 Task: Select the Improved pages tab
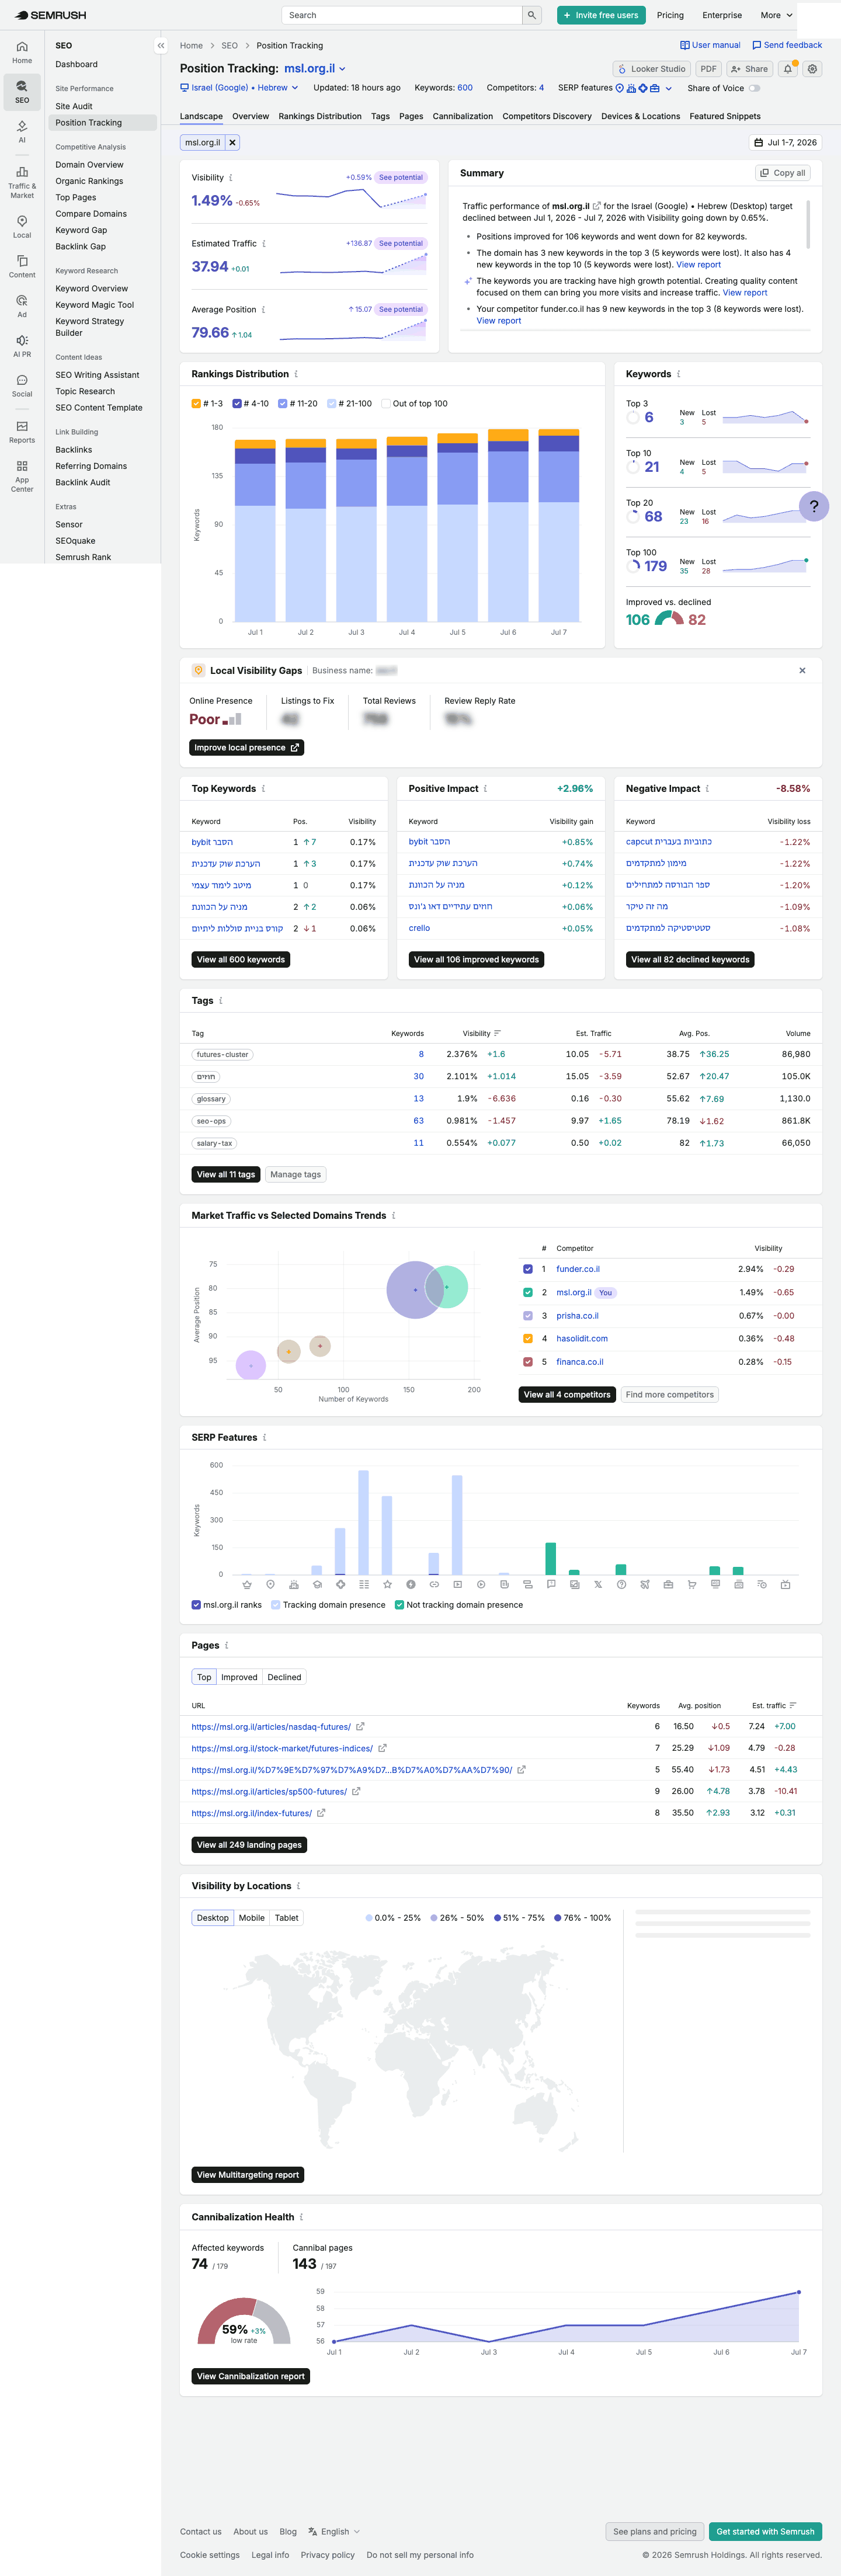point(239,1677)
